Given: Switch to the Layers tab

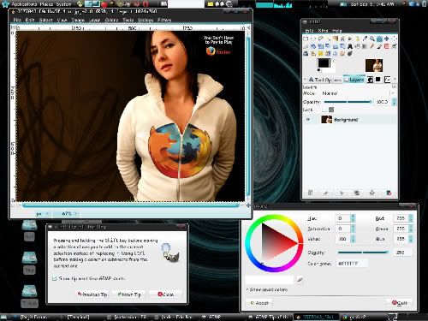Looking at the screenshot, I should click(x=354, y=80).
